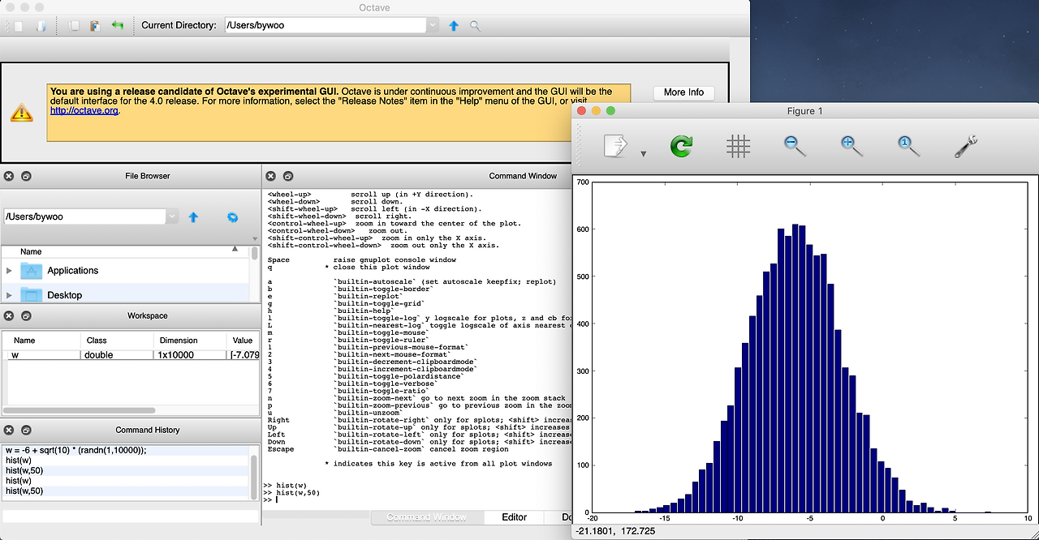Open the Current Directory dropdown in main toolbar

point(433,26)
